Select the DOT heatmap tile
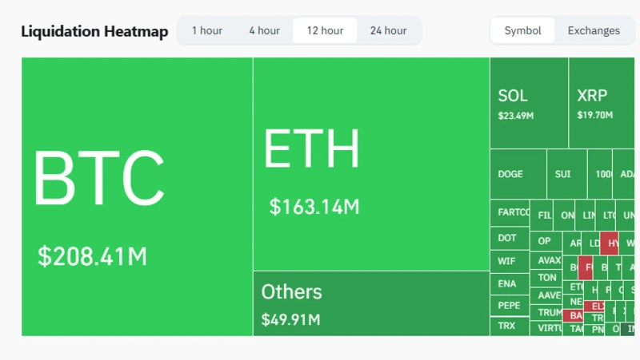 [508, 238]
